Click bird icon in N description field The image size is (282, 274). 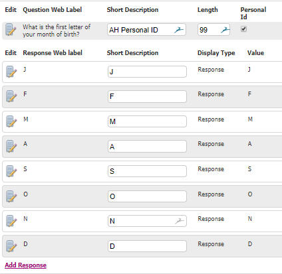click(180, 221)
